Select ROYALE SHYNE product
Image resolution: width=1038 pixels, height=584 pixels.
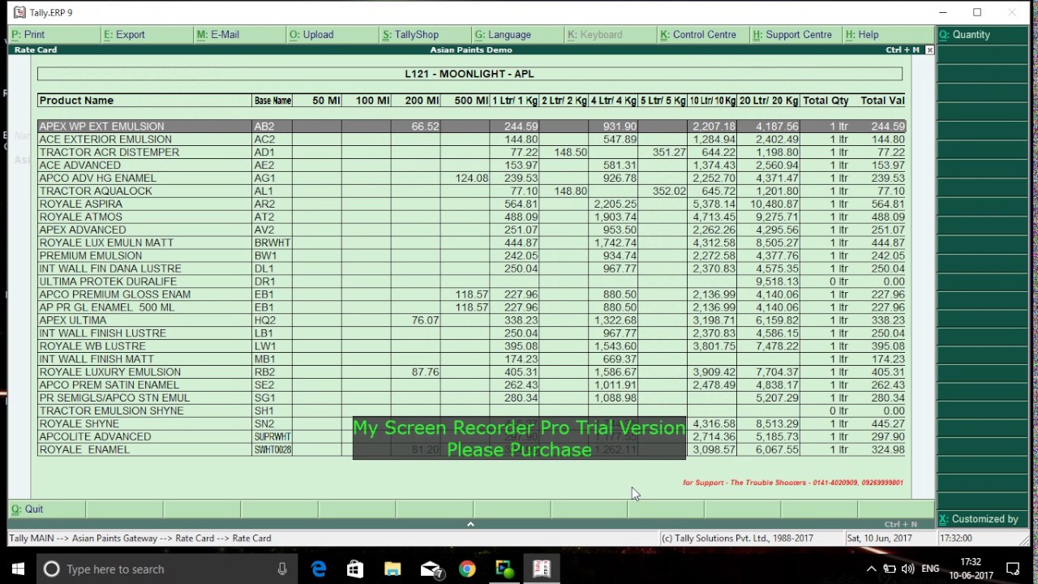point(79,424)
